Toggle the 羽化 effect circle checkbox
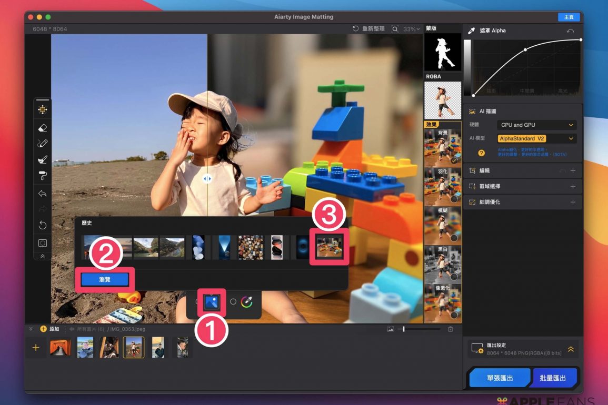 [454, 199]
